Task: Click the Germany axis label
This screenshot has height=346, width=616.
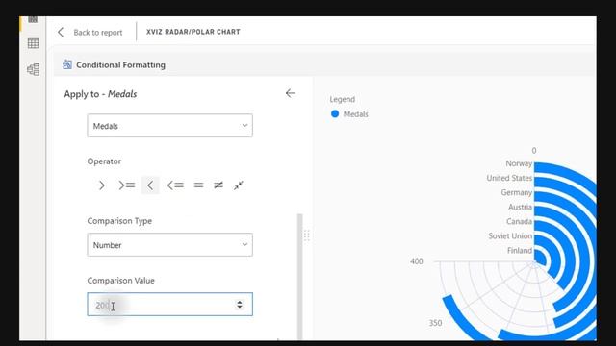Action: coord(516,192)
